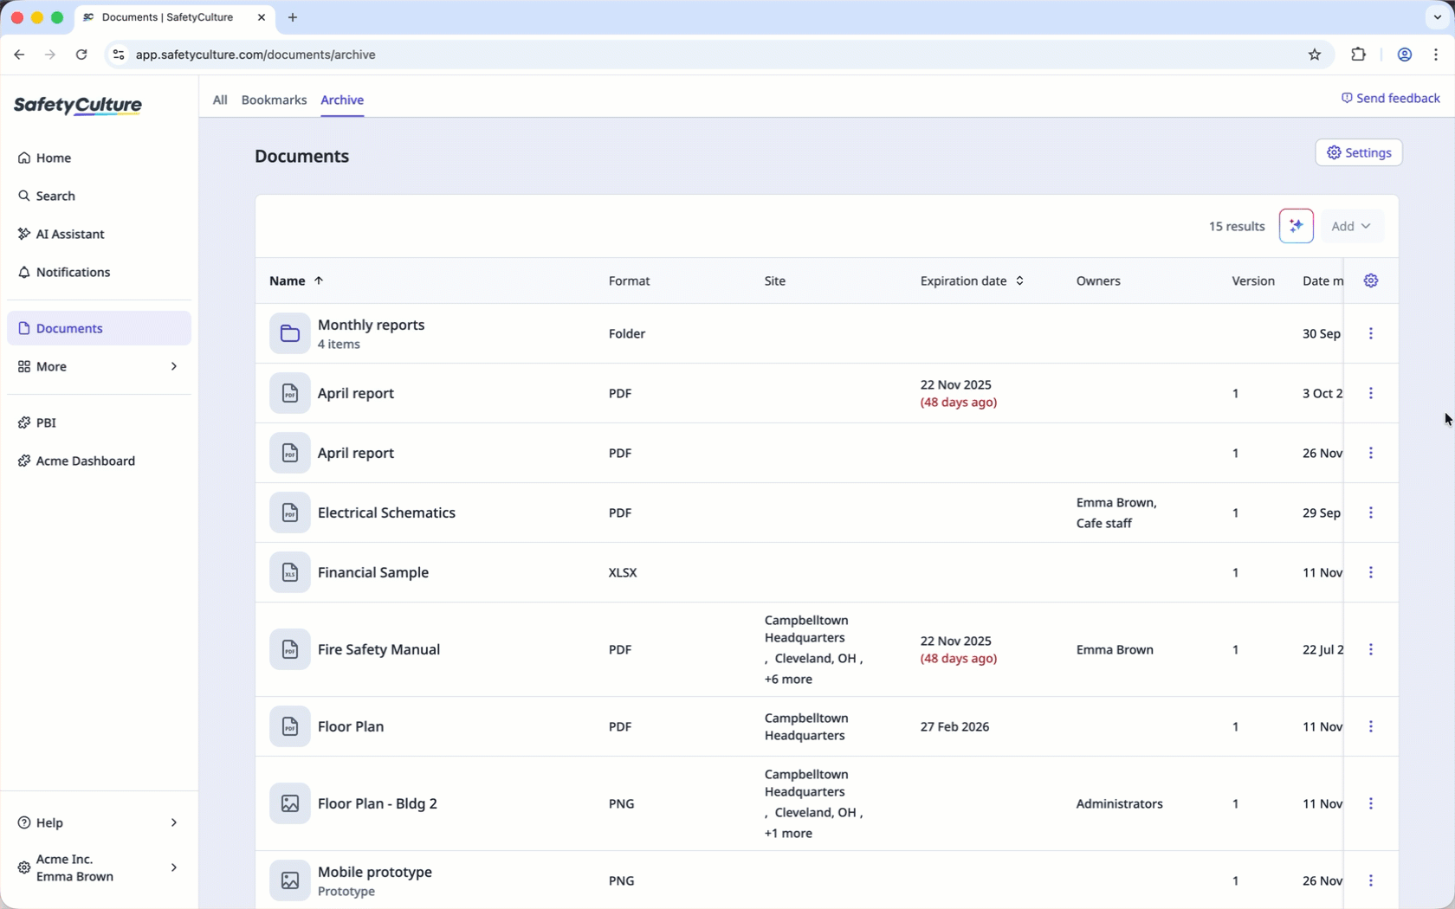
Task: Select Documents in the sidebar
Action: pos(99,328)
